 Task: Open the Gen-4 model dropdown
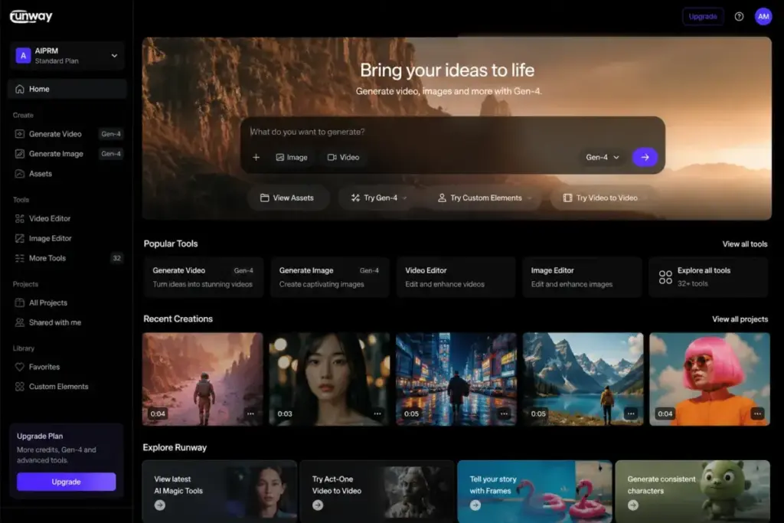[603, 157]
